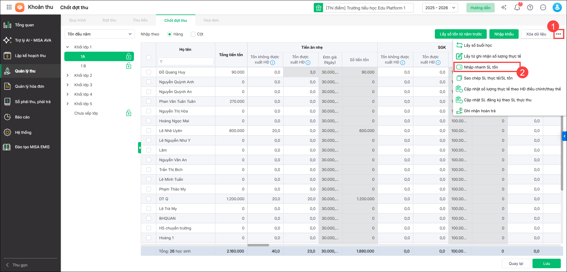Image resolution: width=567 pixels, height=272 pixels.
Task: Choose Nhập nhanh SL tồn menu item
Action: point(481,67)
